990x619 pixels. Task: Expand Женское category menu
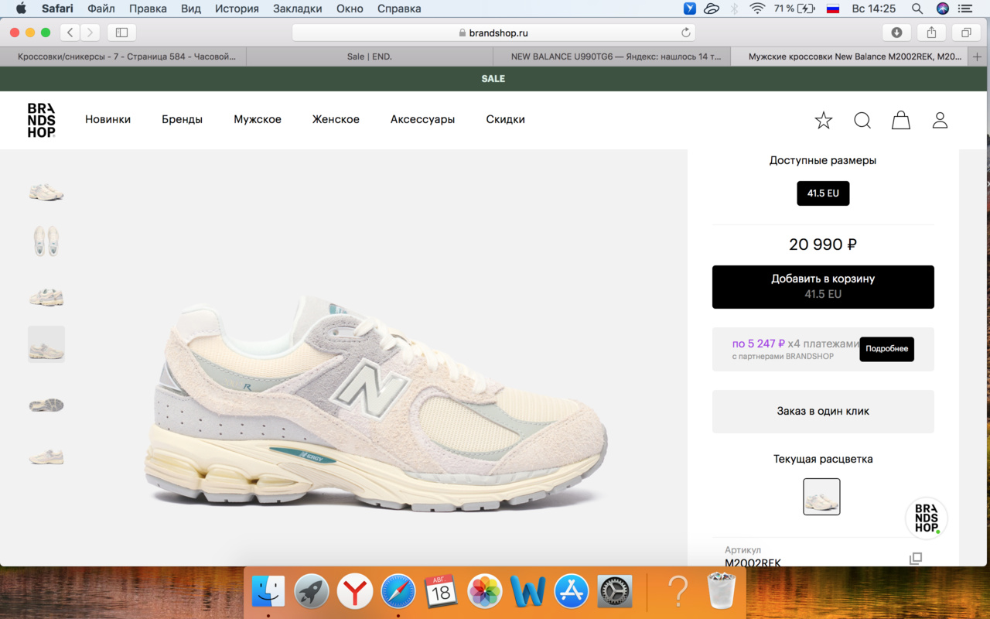click(x=336, y=120)
